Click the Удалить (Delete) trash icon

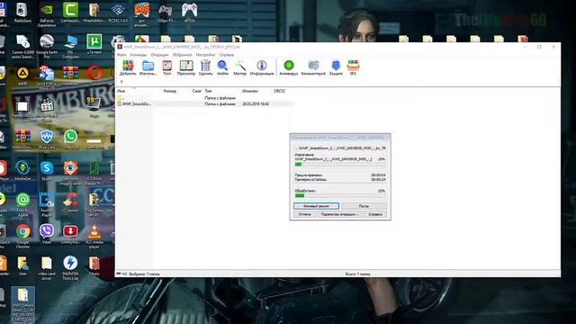click(205, 68)
